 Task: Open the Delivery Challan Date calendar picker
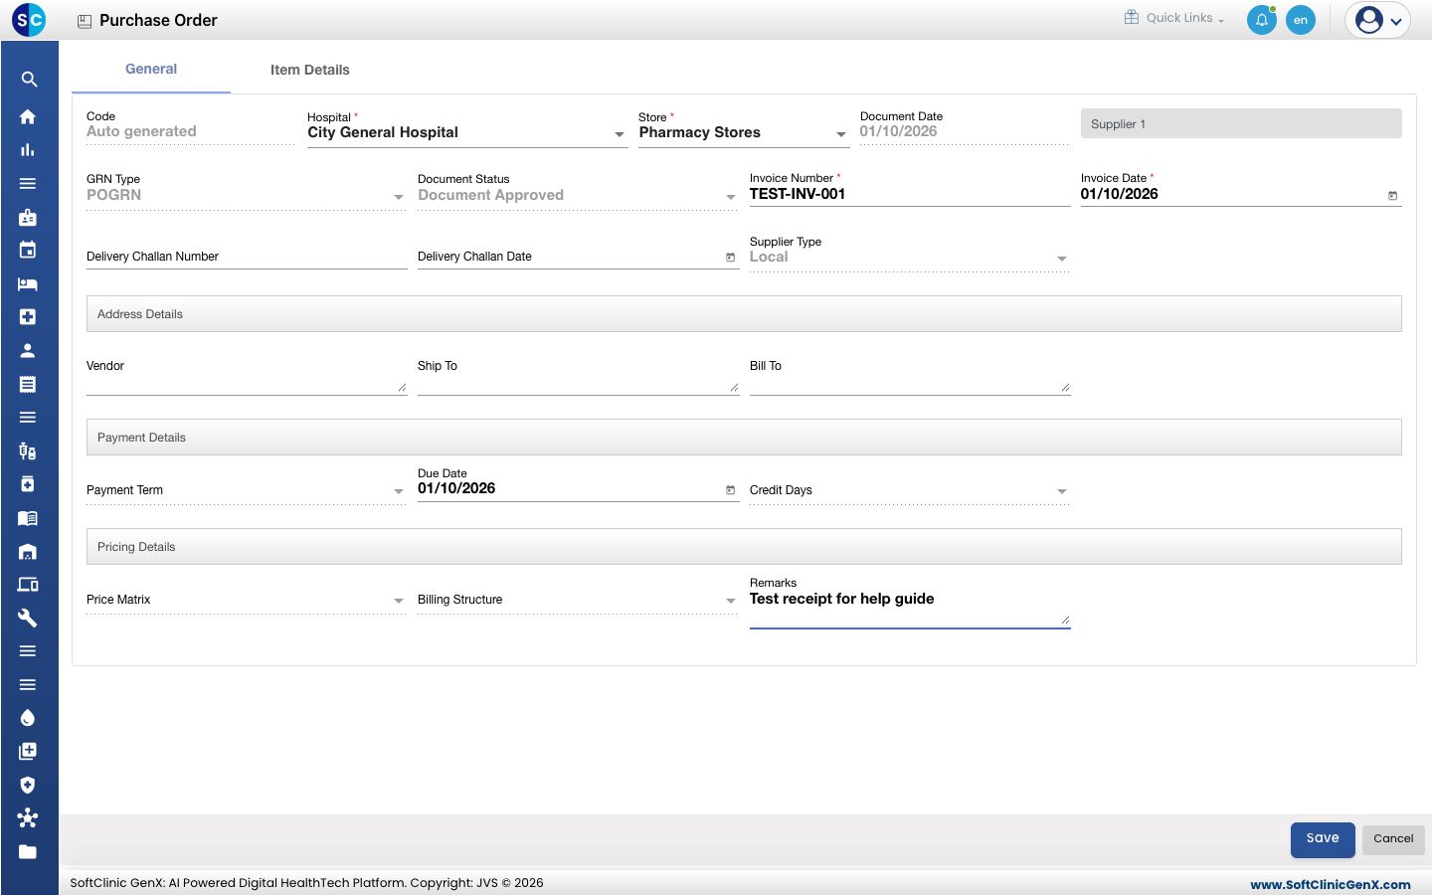point(730,258)
